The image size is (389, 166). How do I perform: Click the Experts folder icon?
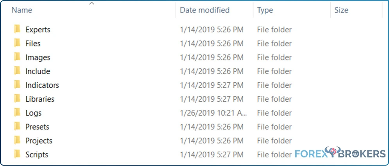(17, 30)
